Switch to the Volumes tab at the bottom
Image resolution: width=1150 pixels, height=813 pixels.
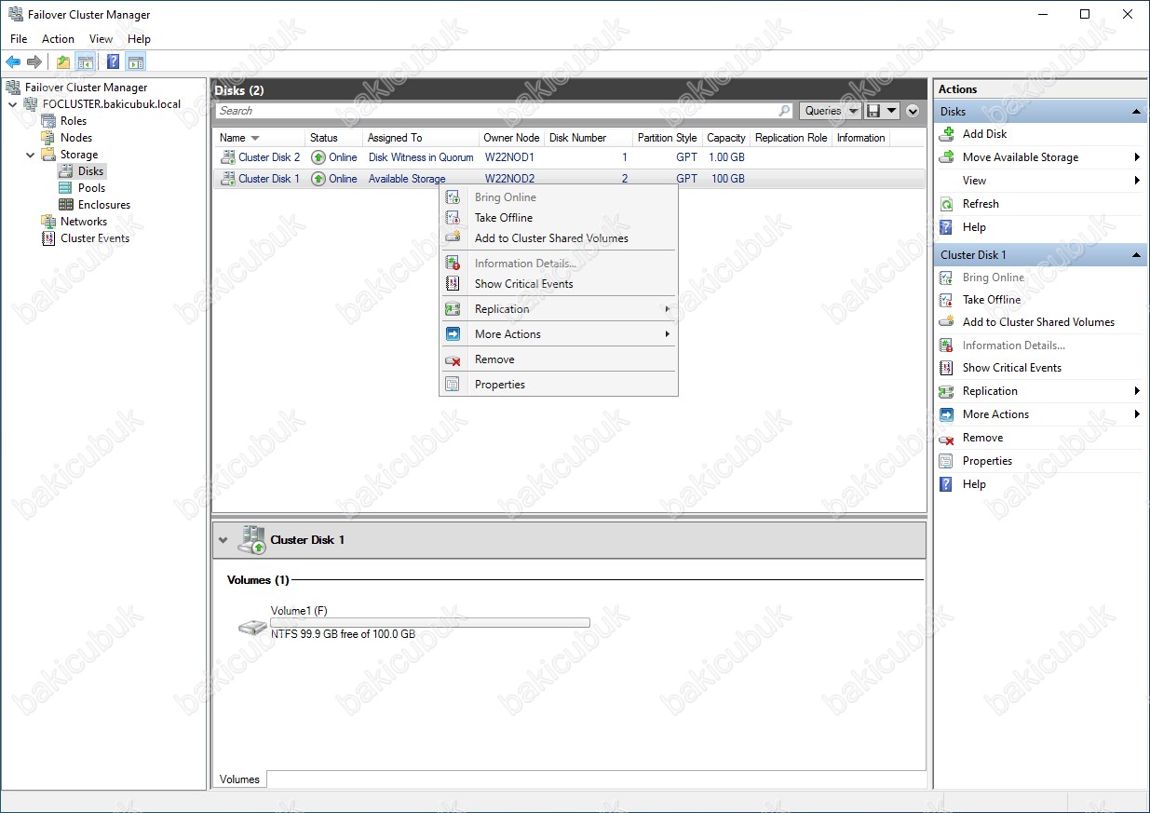pyautogui.click(x=239, y=779)
